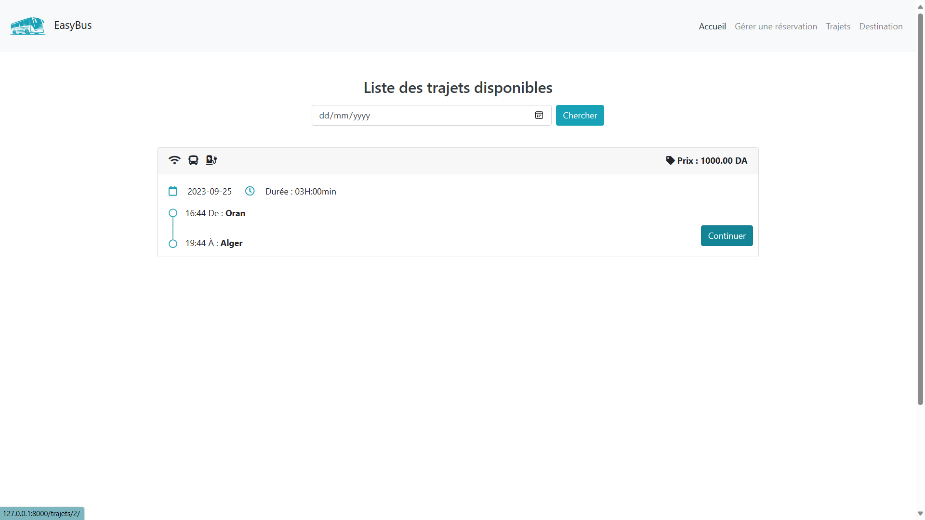
Task: Open the Destination menu
Action: pos(881,26)
